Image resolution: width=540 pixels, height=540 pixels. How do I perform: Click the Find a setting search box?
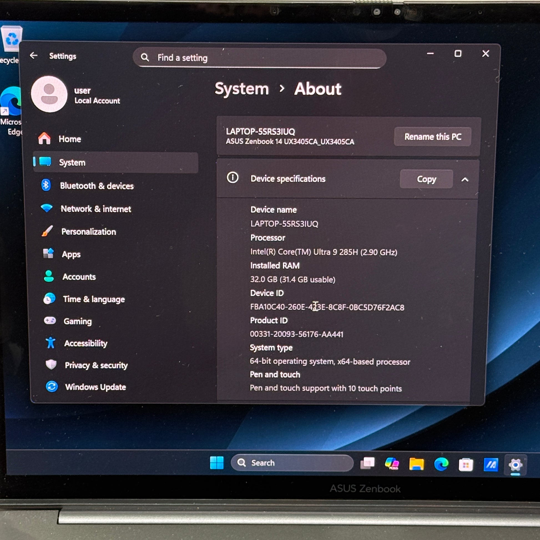[260, 58]
